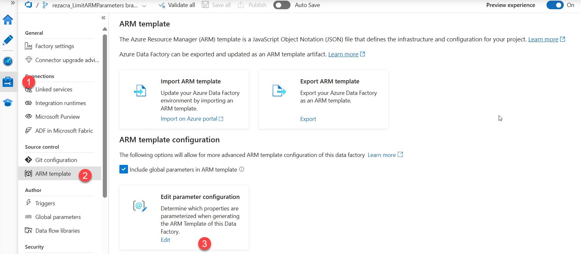Click the sidebar vertical scrollbar
Screen dimensions: 581x254
(105, 115)
